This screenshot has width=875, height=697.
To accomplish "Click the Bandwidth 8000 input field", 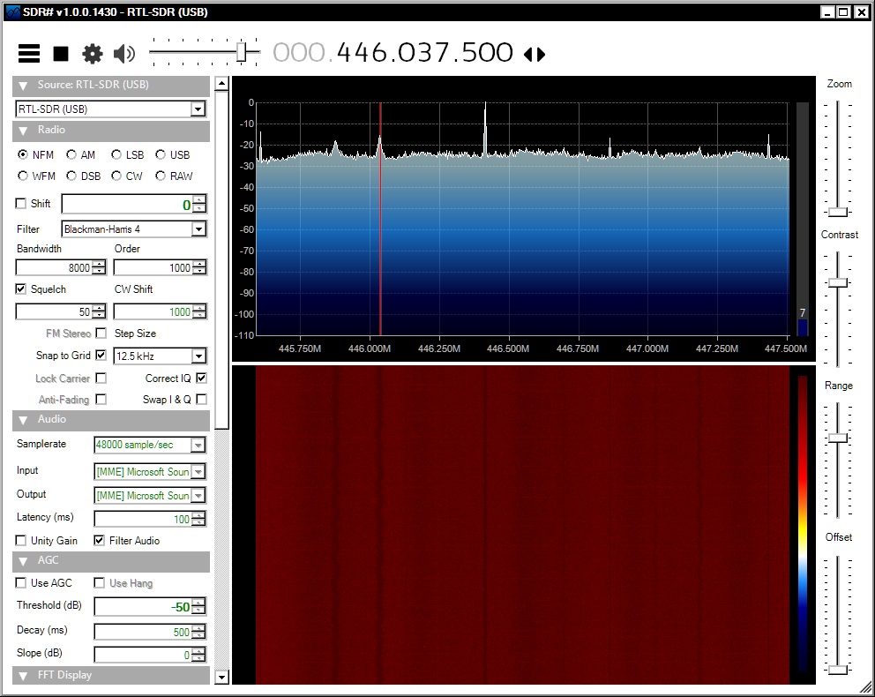I will coord(54,267).
